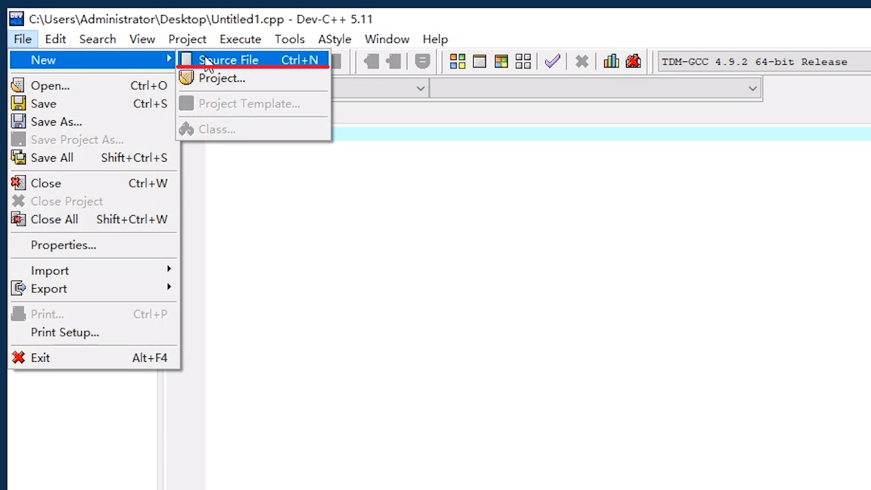
Task: Select Save As... in the File menu
Action: point(94,121)
